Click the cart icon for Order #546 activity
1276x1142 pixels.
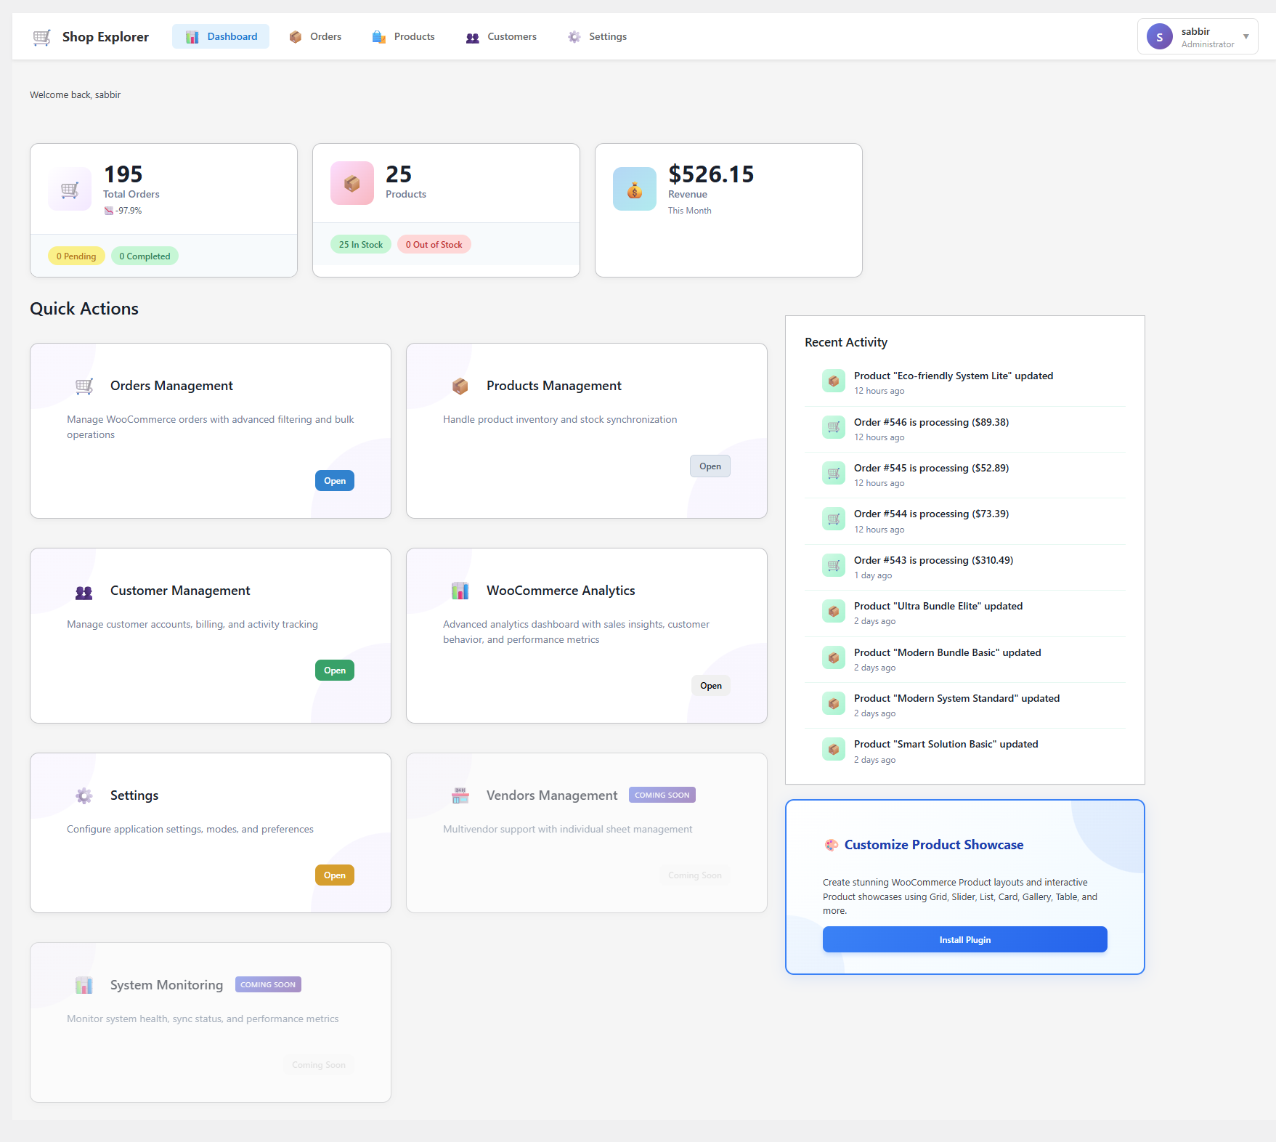click(834, 427)
